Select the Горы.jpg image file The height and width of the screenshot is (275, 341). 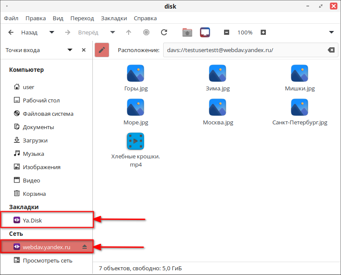136,78
